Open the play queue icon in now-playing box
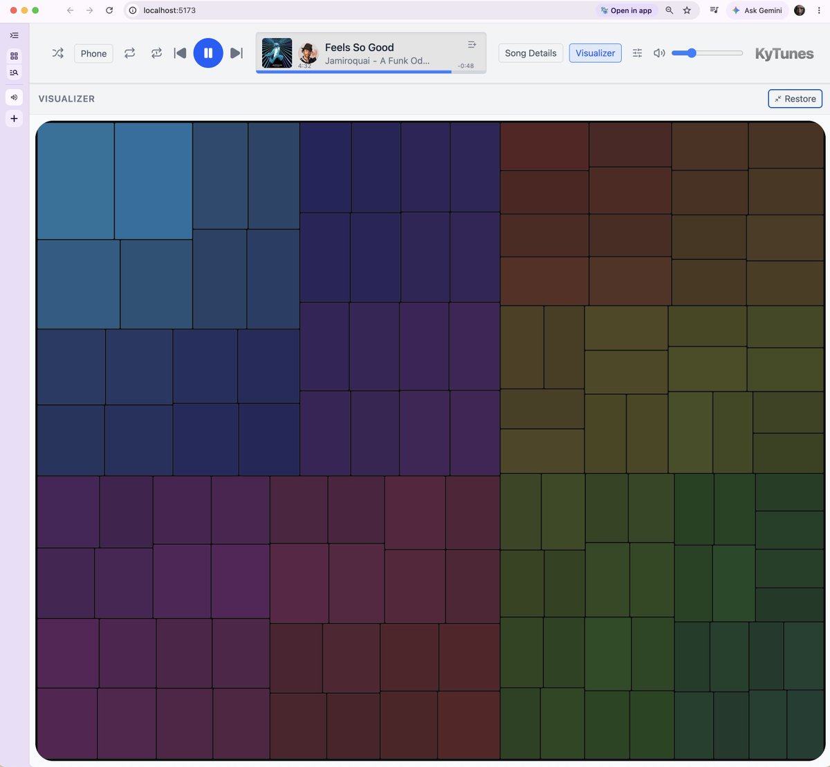This screenshot has height=767, width=830. [x=472, y=44]
